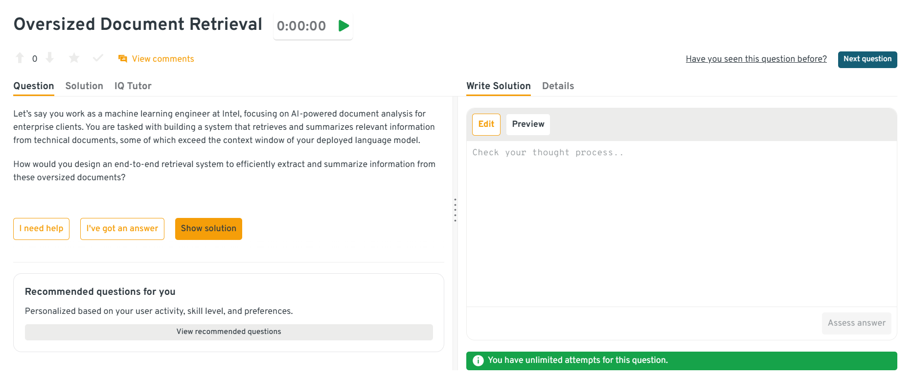Screen dimensions: 912x381
Task: Bookmark the question with the star icon
Action: coord(74,58)
